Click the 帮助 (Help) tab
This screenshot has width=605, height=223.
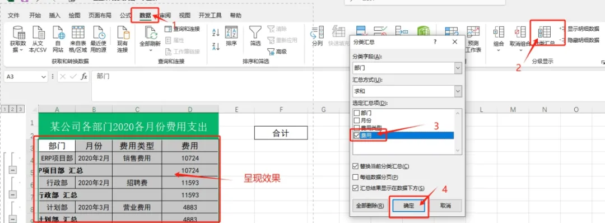[x=236, y=16]
